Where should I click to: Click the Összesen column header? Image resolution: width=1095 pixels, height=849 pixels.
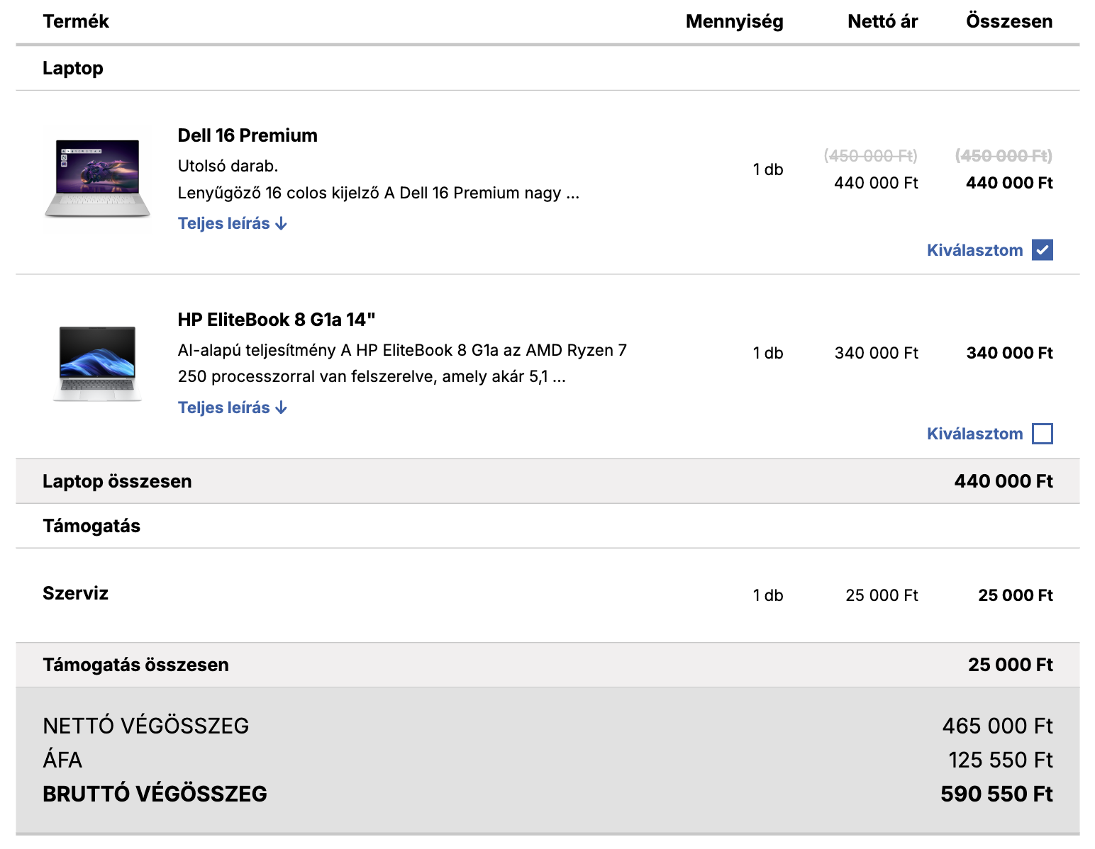(1008, 21)
